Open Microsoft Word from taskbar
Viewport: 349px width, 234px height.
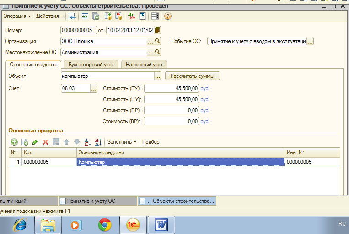pyautogui.click(x=161, y=225)
